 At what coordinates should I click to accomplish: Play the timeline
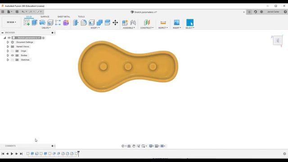click(12, 154)
